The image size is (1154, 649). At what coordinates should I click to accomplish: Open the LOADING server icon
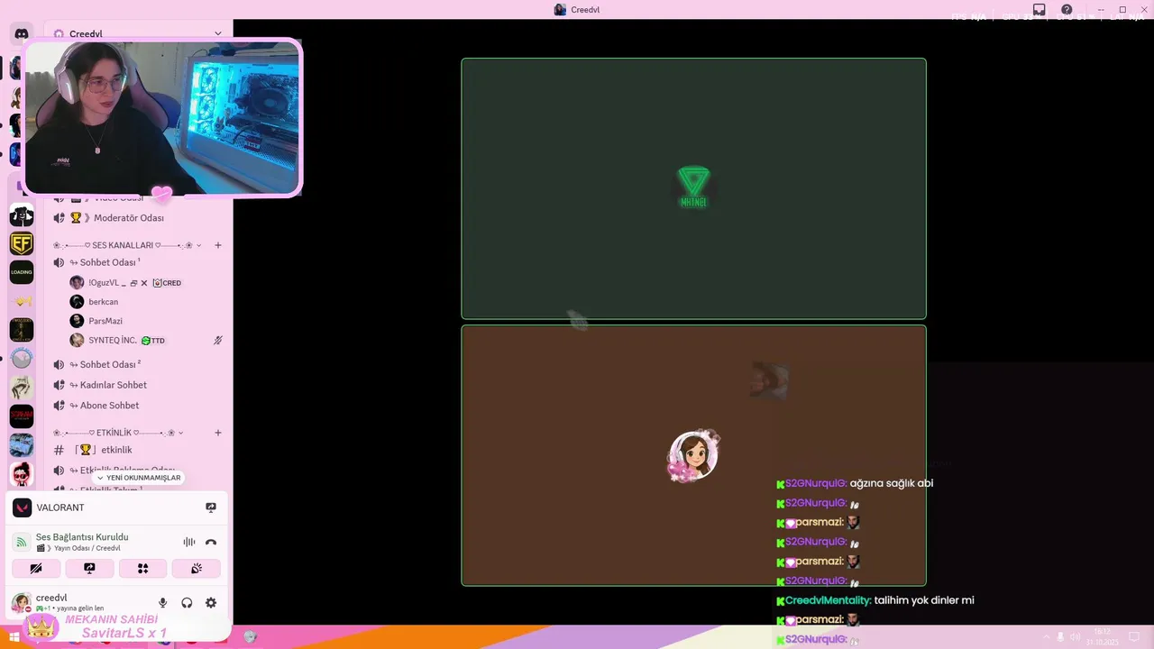(22, 272)
